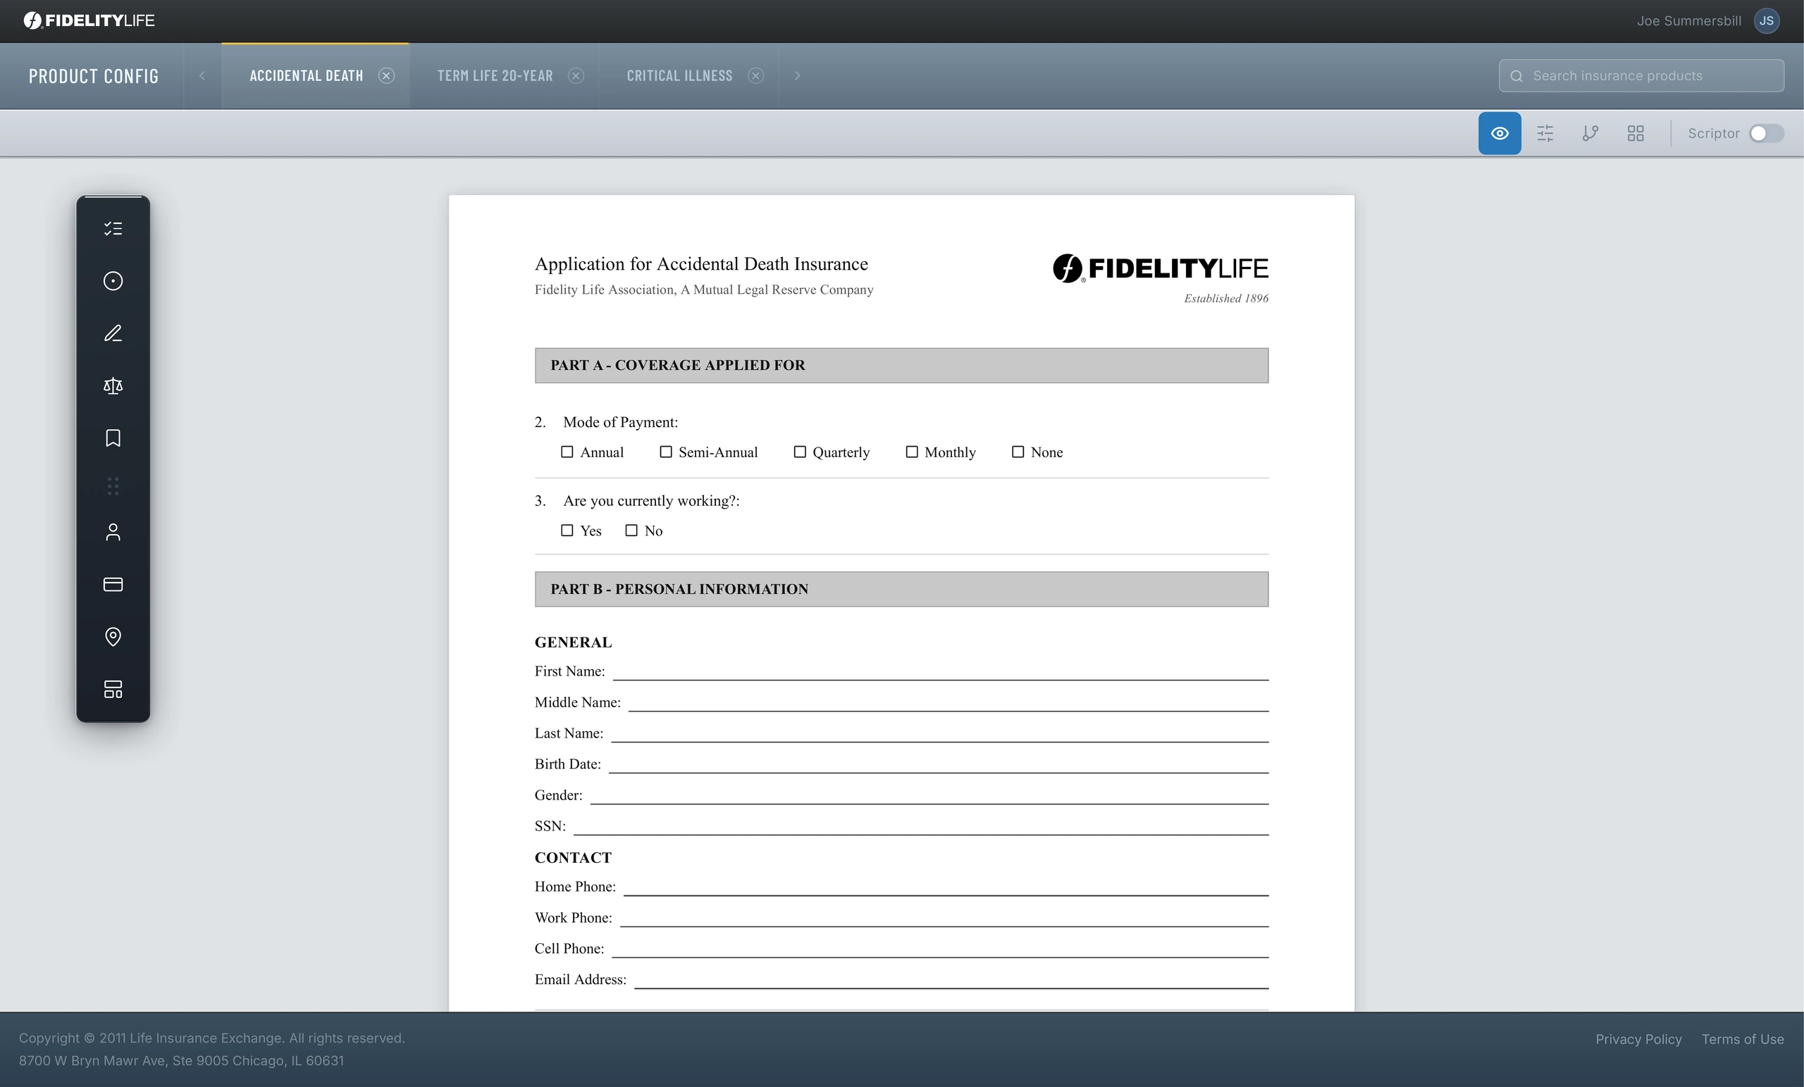Close the Critical Illness tab
Viewport: 1804px width, 1087px height.
755,75
